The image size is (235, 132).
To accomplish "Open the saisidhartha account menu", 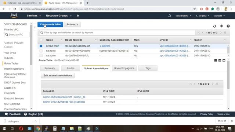I will [x=183, y=16].
